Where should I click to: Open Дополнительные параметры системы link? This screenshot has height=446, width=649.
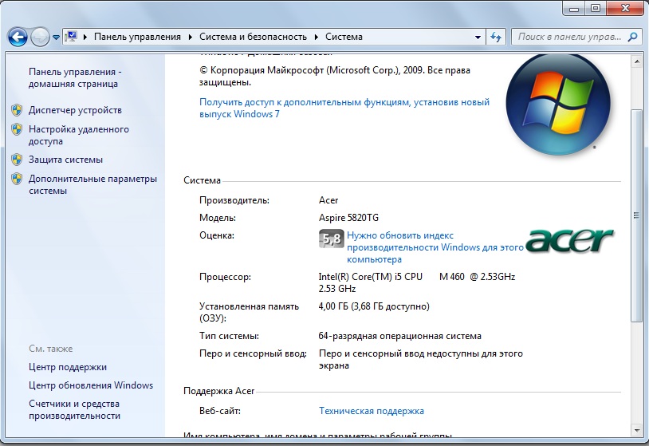coord(92,184)
